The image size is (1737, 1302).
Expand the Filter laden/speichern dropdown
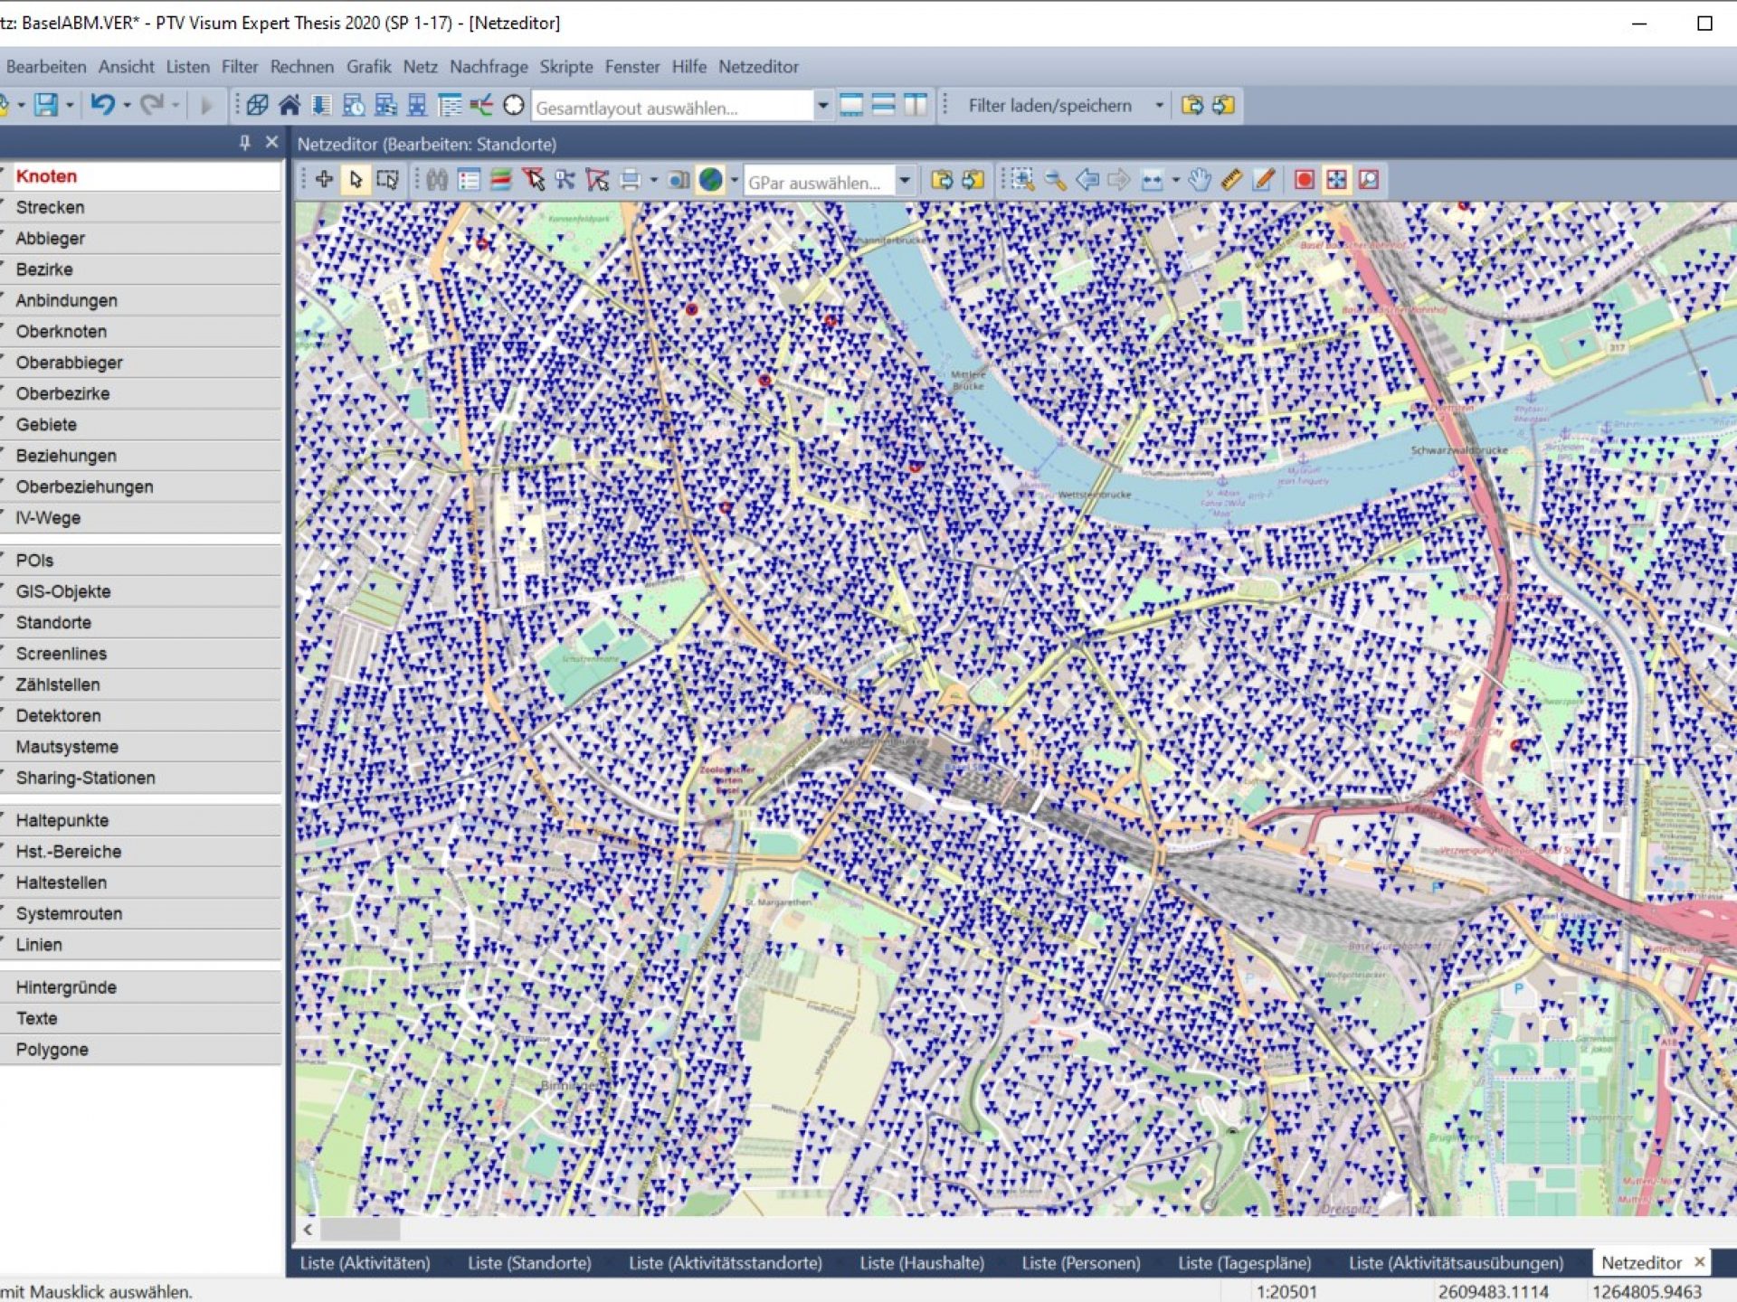[x=1159, y=106]
